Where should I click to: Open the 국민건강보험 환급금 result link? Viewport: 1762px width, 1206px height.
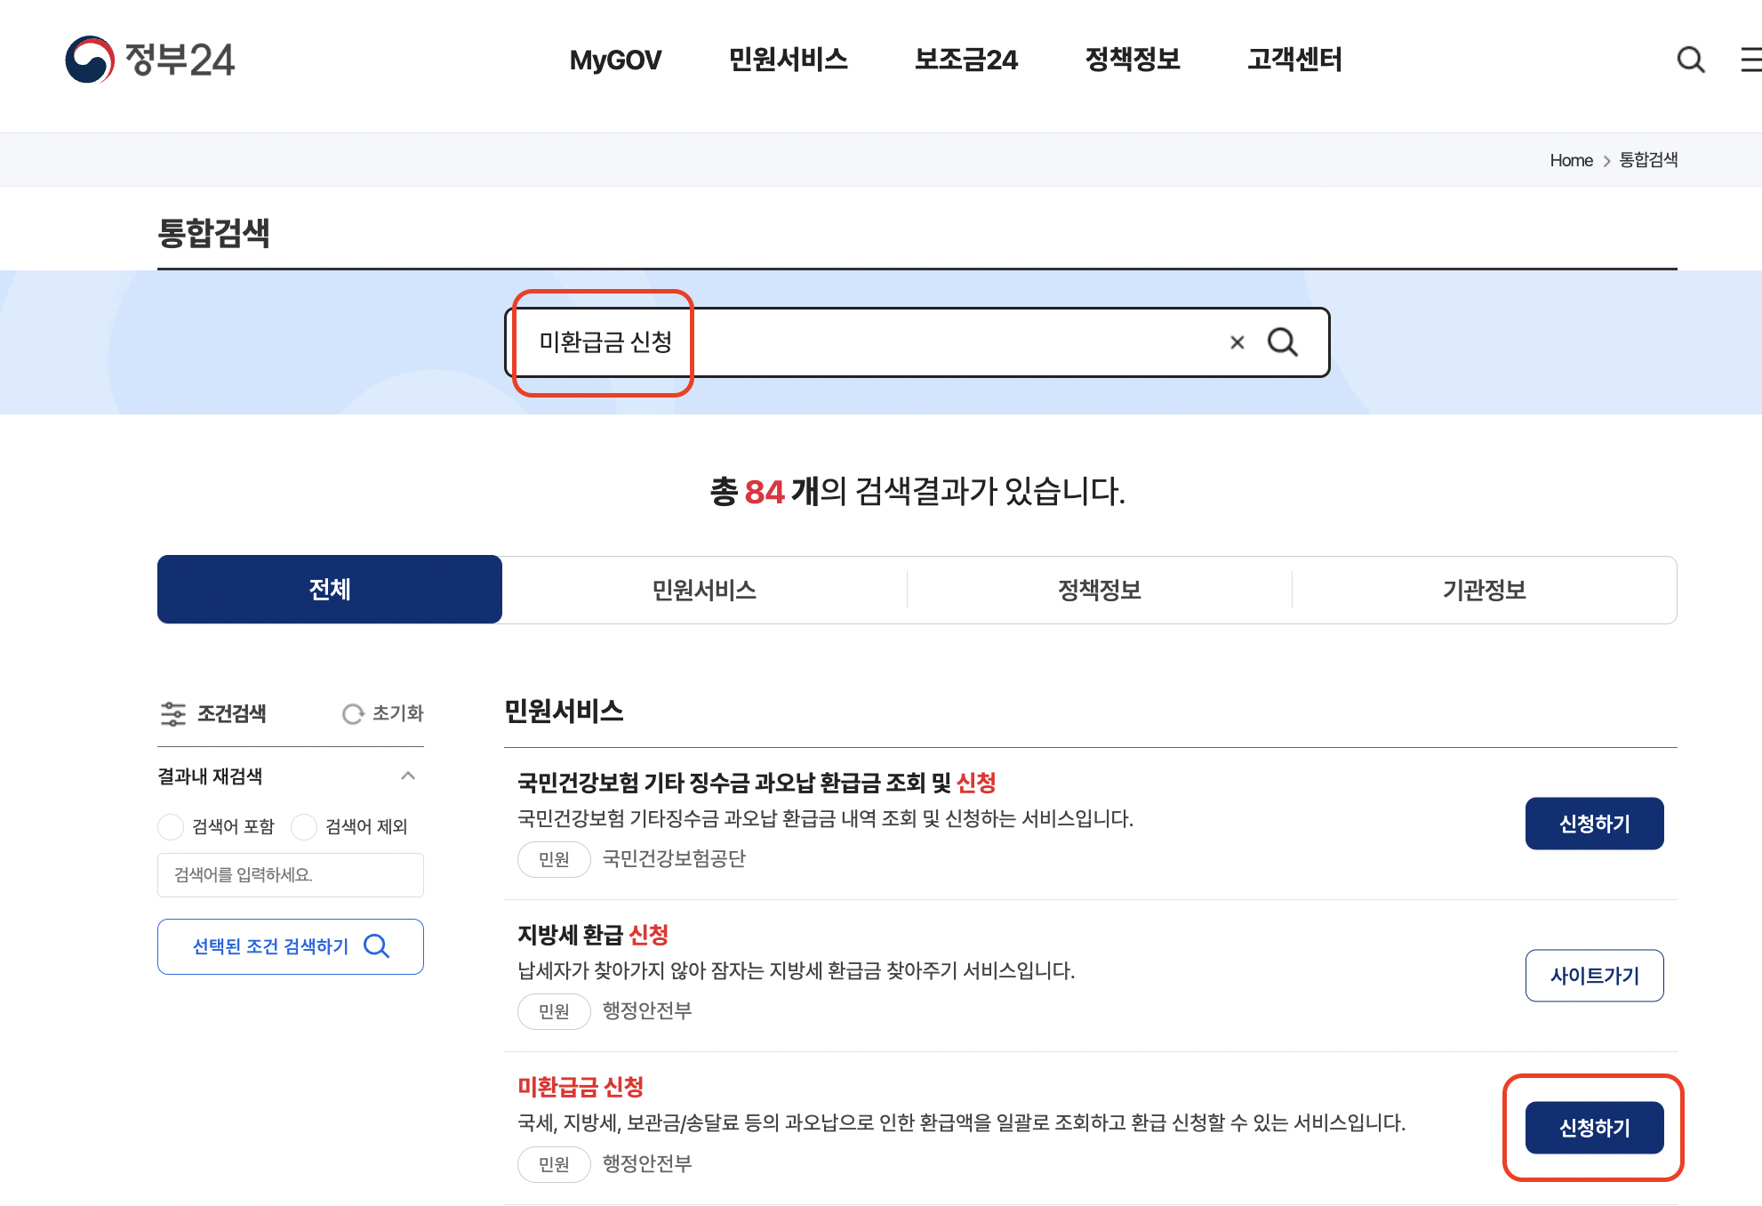click(x=757, y=784)
